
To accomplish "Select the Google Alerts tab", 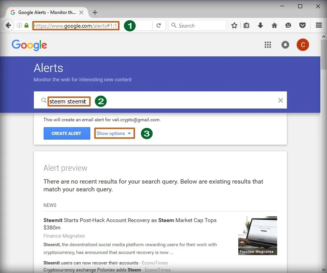I will coord(47,12).
